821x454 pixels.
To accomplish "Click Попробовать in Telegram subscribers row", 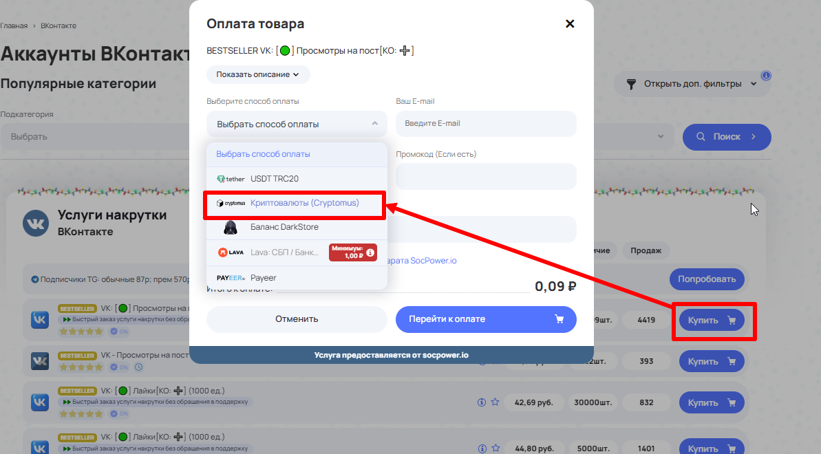I will [x=707, y=279].
